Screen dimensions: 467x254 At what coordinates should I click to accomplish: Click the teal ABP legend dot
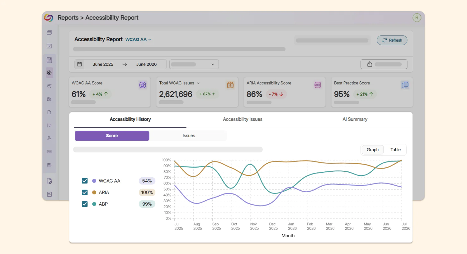pos(94,204)
